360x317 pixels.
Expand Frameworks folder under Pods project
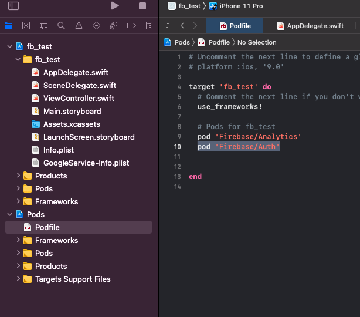click(x=18, y=240)
